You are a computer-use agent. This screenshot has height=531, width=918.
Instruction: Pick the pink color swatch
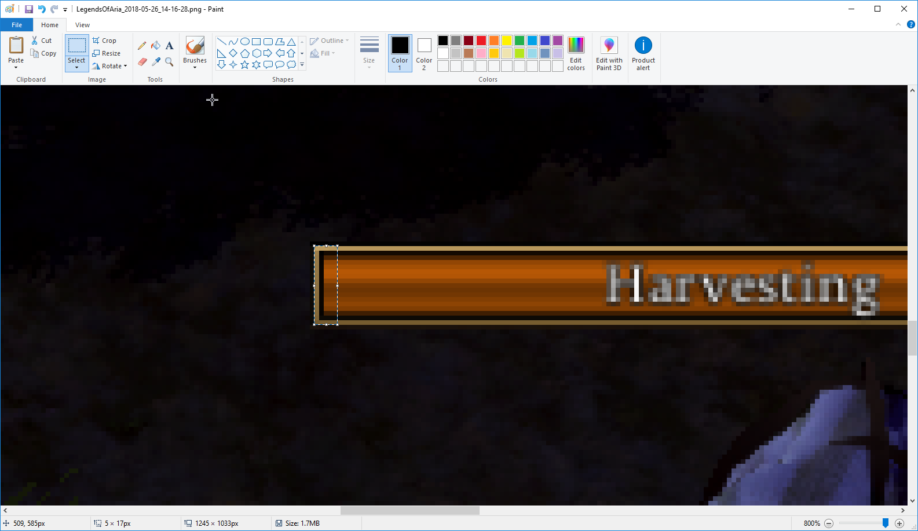coord(481,53)
